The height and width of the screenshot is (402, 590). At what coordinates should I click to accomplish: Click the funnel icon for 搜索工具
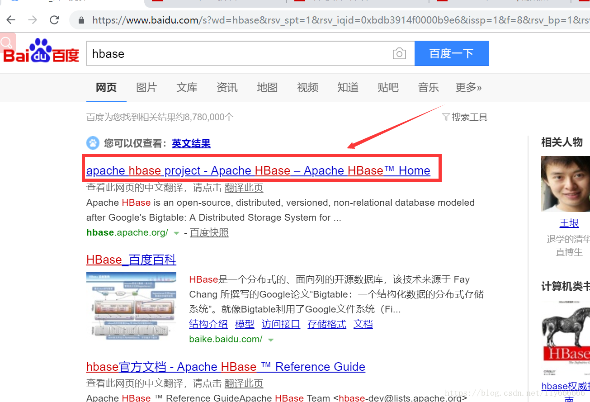tap(446, 117)
